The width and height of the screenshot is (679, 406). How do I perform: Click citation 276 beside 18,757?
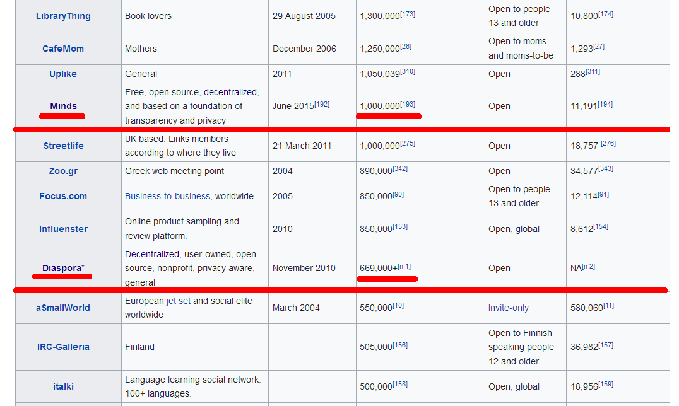click(608, 143)
